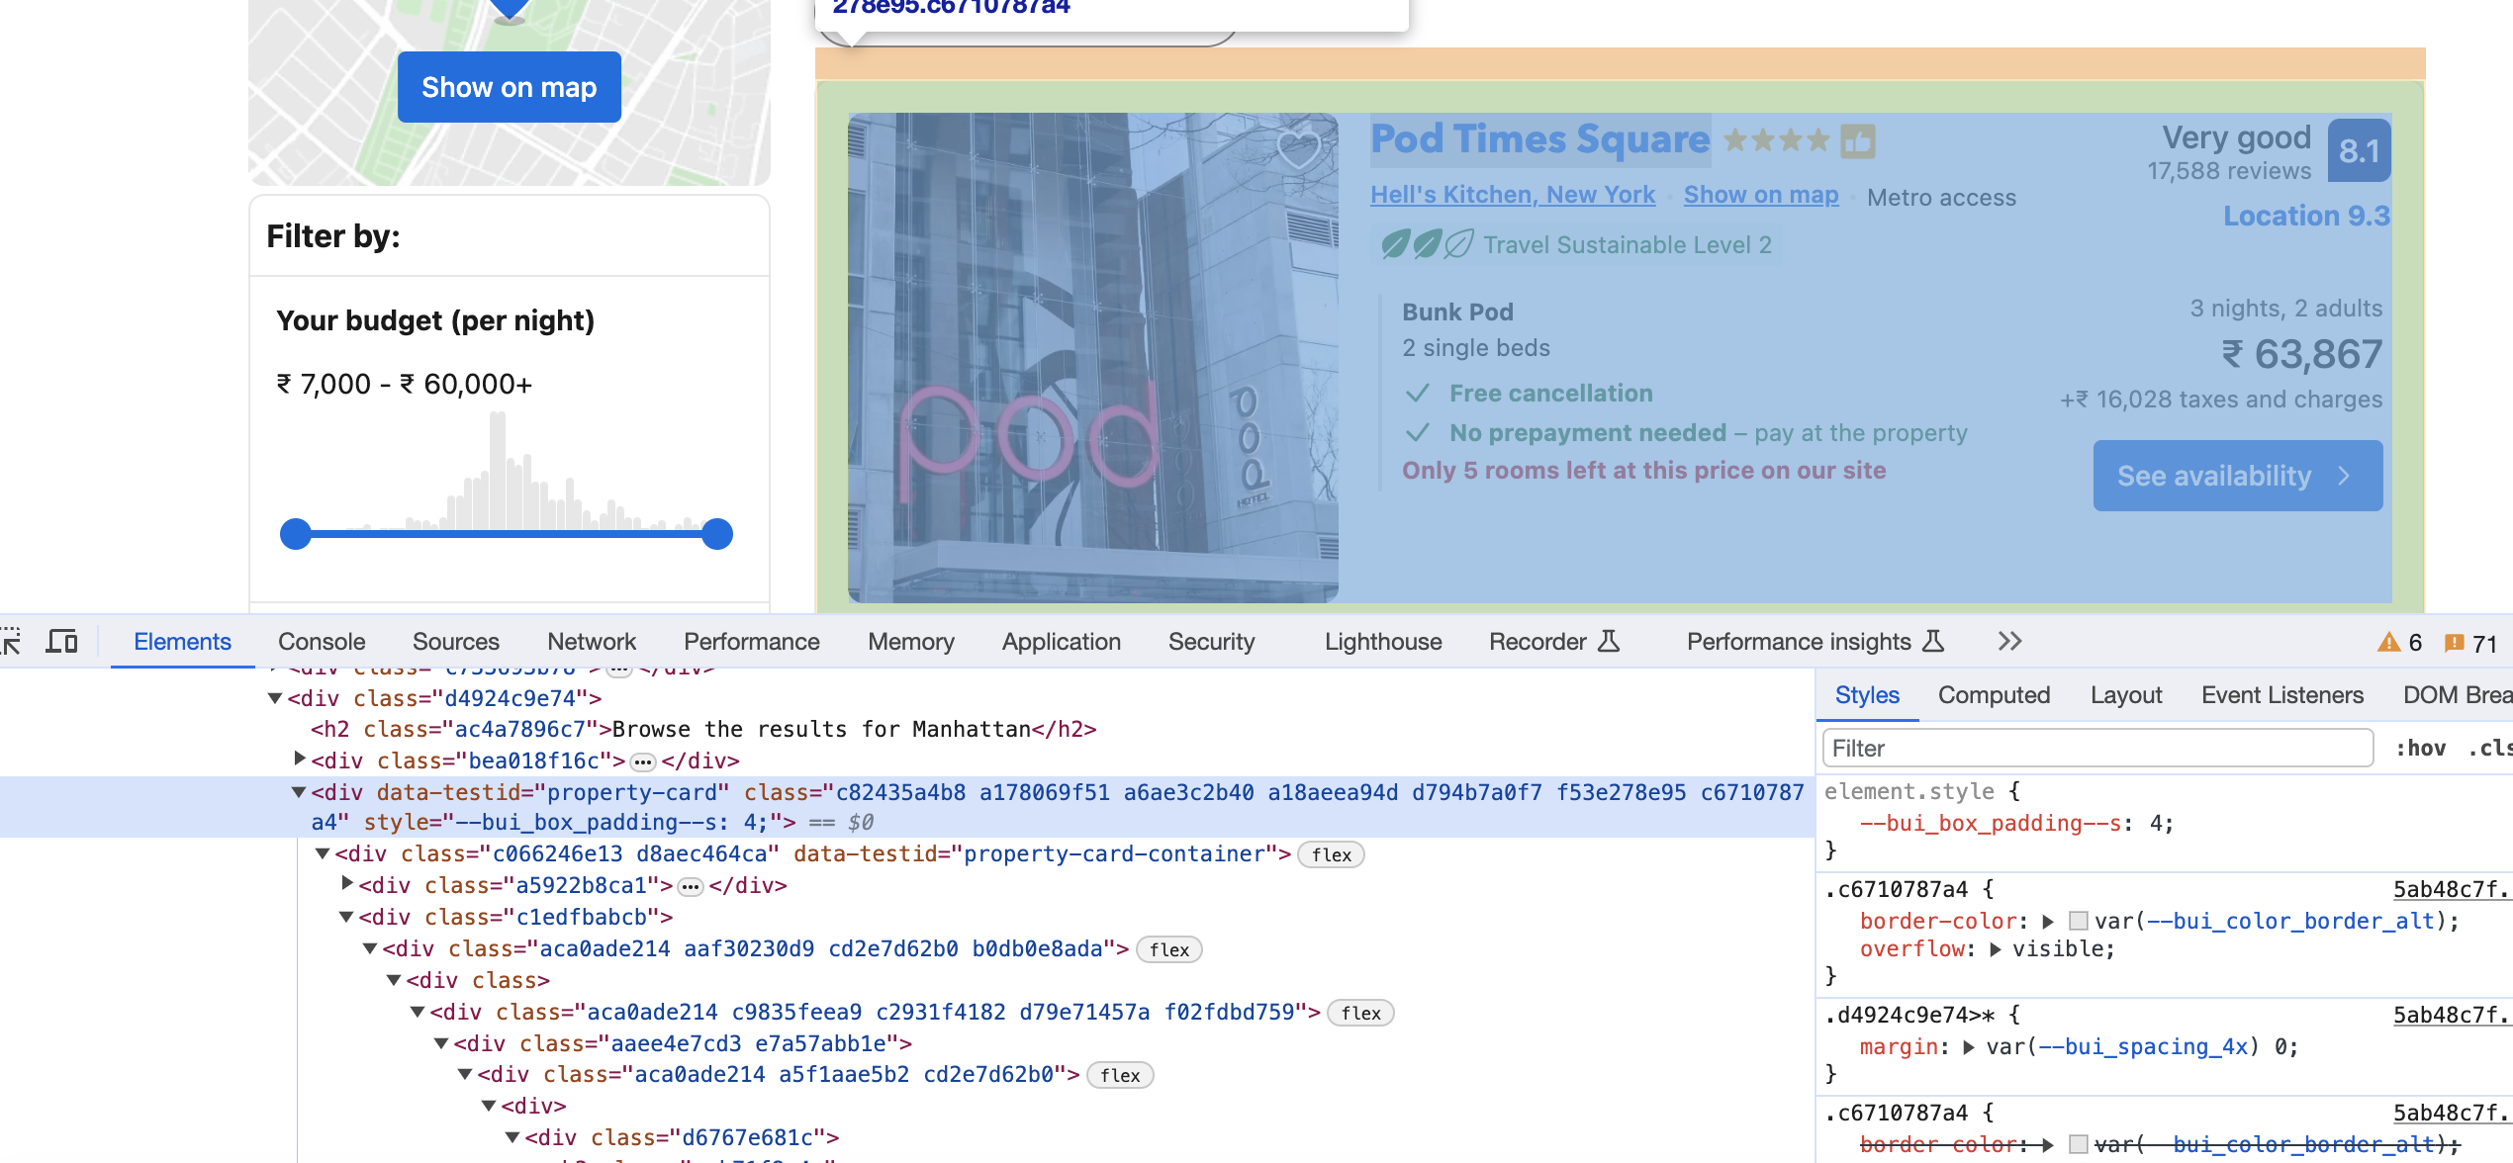Image resolution: width=2513 pixels, height=1163 pixels.
Task: Select the Elements tab
Action: click(182, 642)
